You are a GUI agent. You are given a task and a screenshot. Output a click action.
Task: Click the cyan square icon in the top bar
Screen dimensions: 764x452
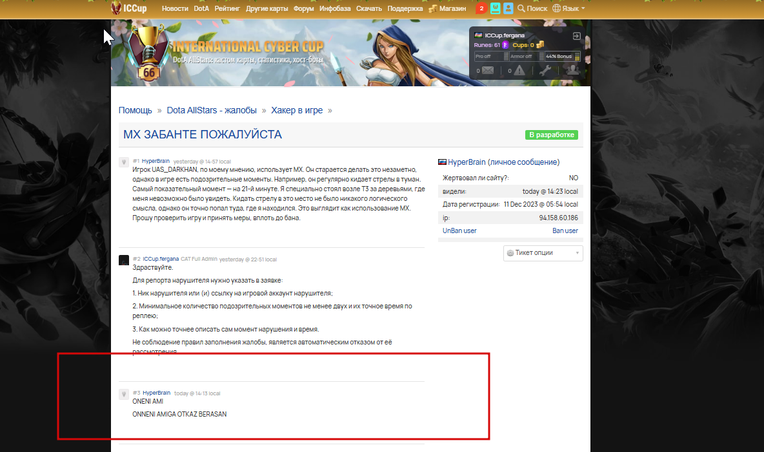tap(495, 8)
